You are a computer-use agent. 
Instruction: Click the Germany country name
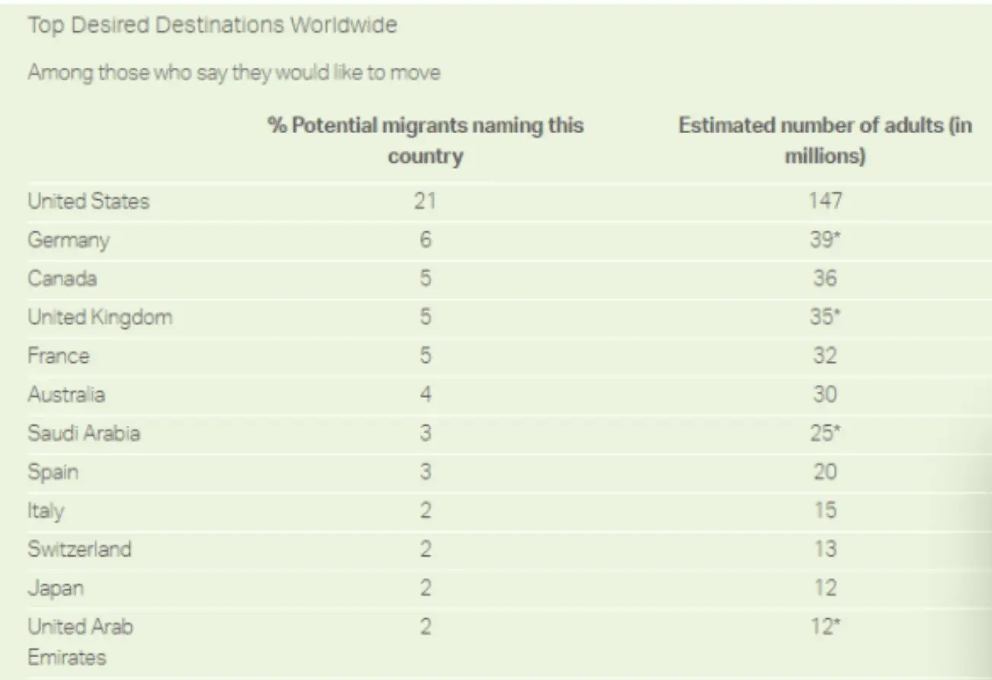(x=68, y=240)
